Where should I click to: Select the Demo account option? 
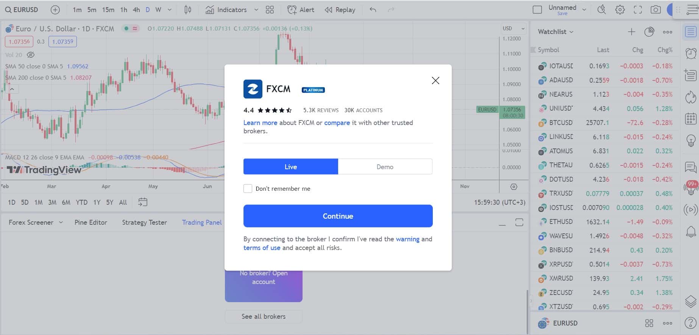pyautogui.click(x=385, y=167)
